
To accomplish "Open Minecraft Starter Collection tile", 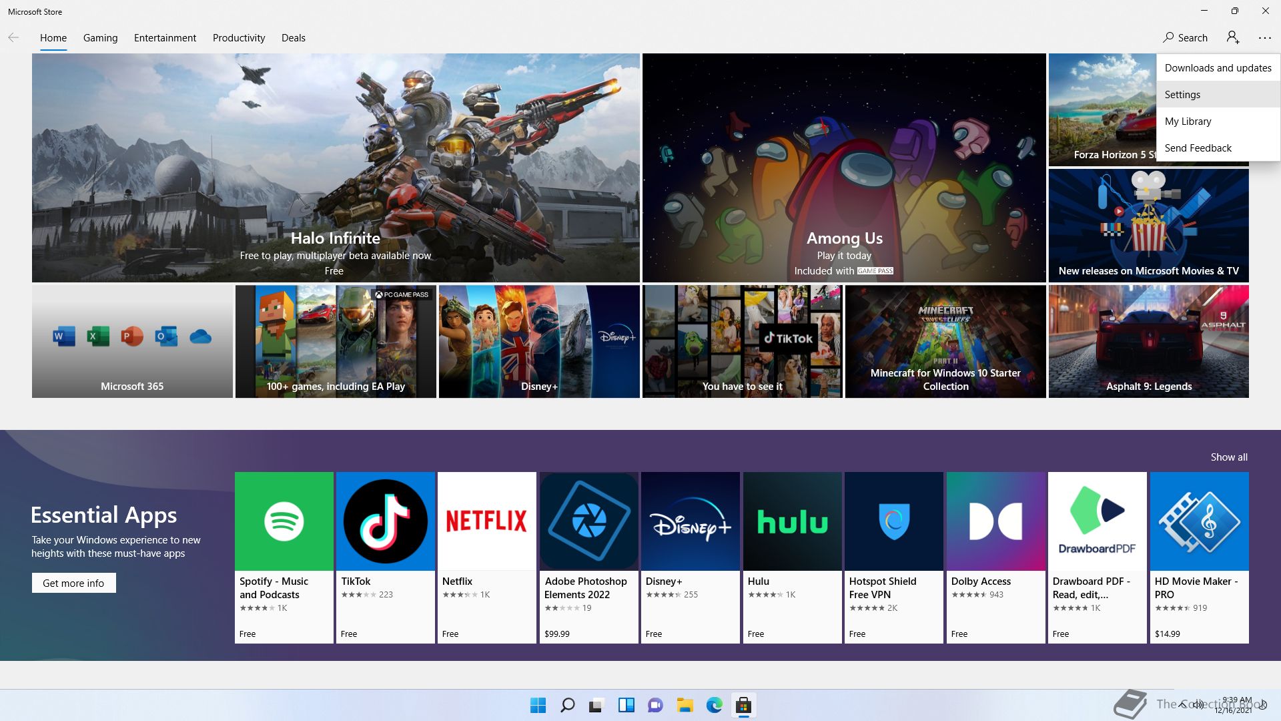I will click(x=945, y=341).
